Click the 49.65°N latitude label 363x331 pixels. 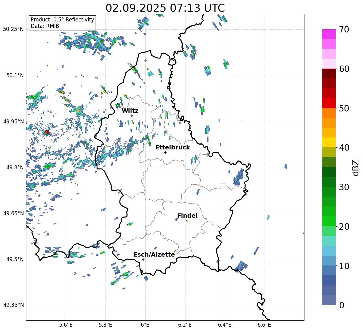coord(13,213)
